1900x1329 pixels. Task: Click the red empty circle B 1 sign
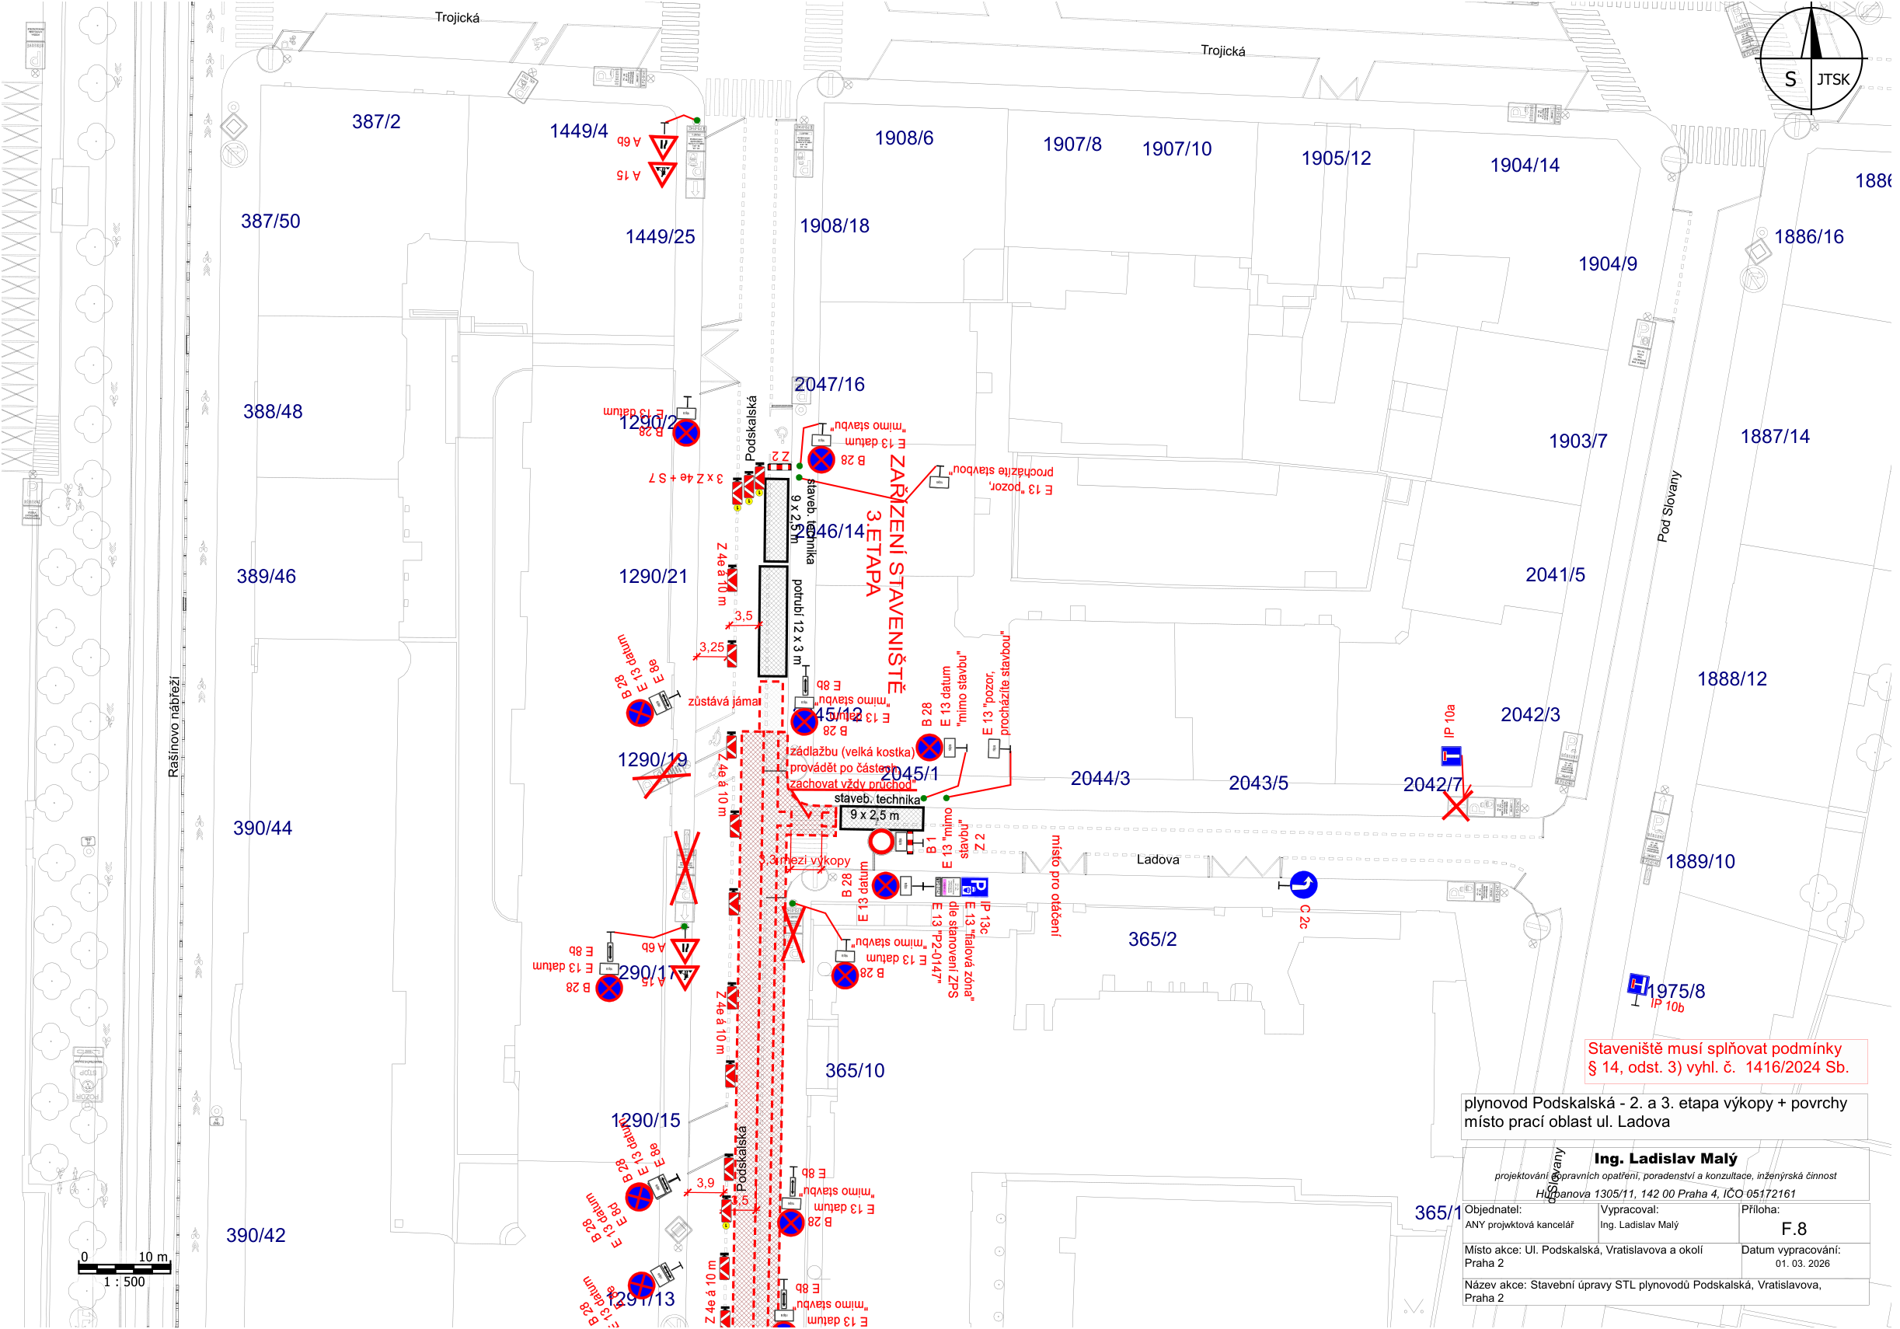point(881,842)
